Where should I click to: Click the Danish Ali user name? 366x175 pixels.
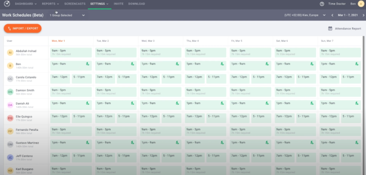coord(22,103)
